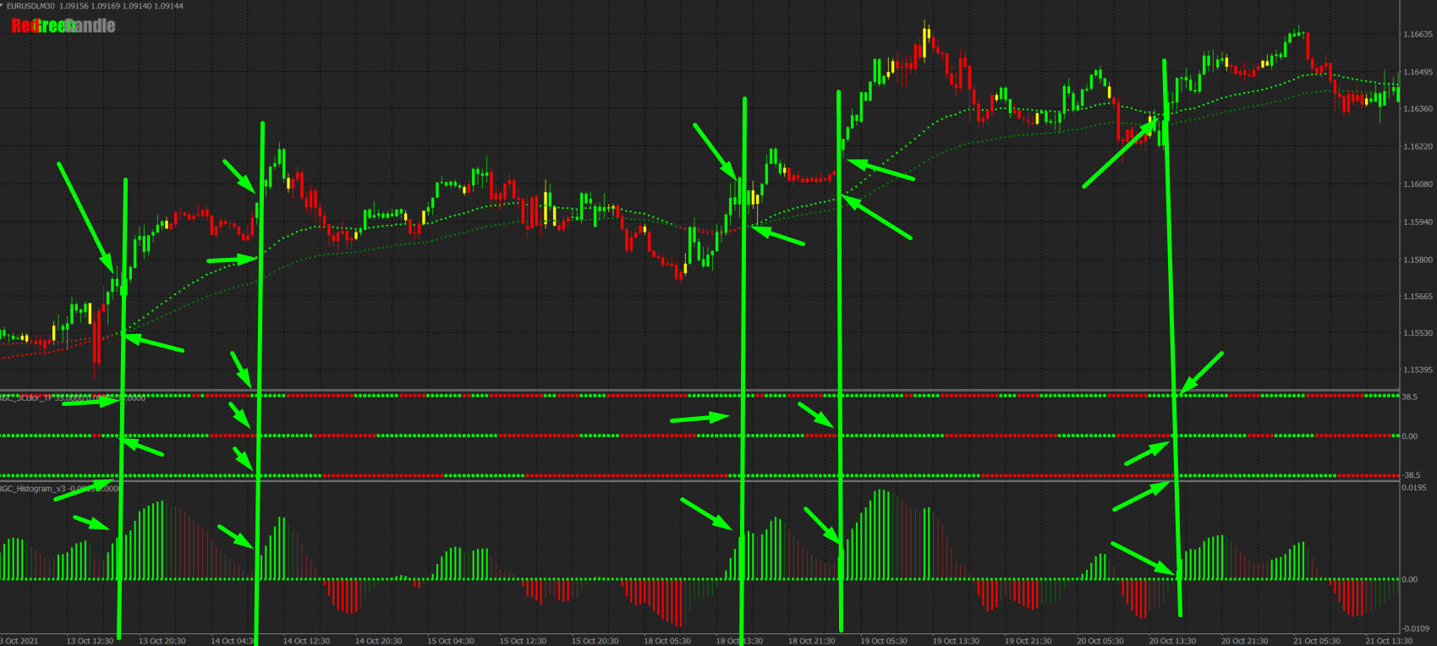
Task: Select the EURUSD,M30 chart symbol label
Action: pyautogui.click(x=30, y=6)
